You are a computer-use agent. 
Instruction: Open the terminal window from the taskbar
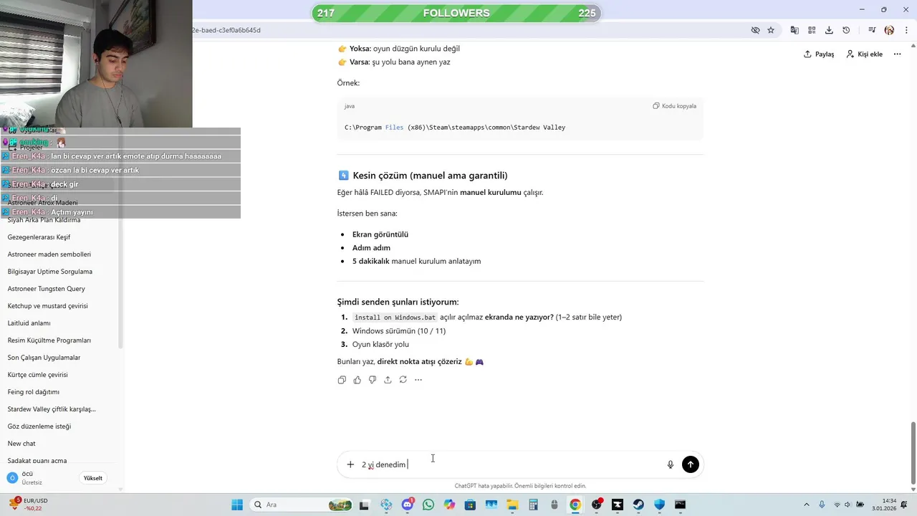(680, 505)
